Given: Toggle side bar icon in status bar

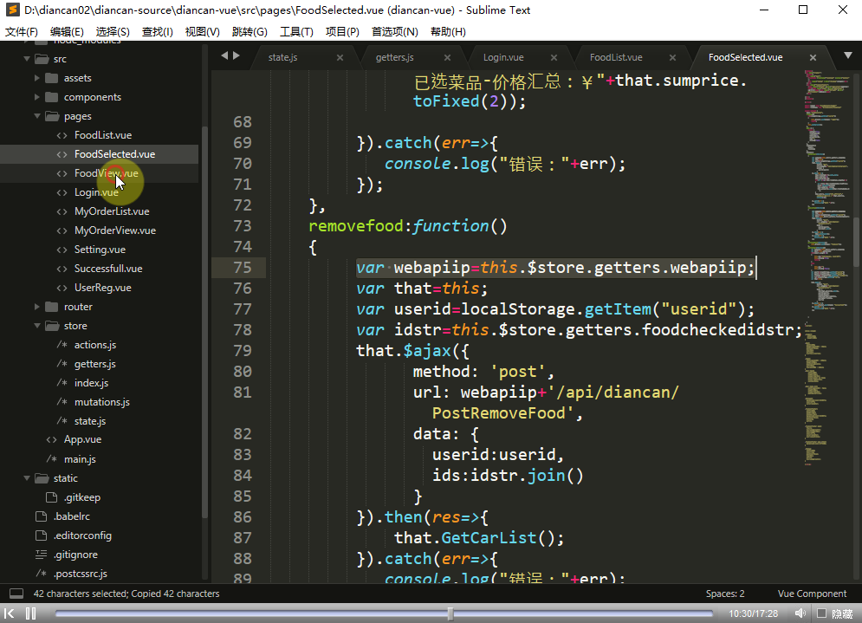Looking at the screenshot, I should point(16,594).
